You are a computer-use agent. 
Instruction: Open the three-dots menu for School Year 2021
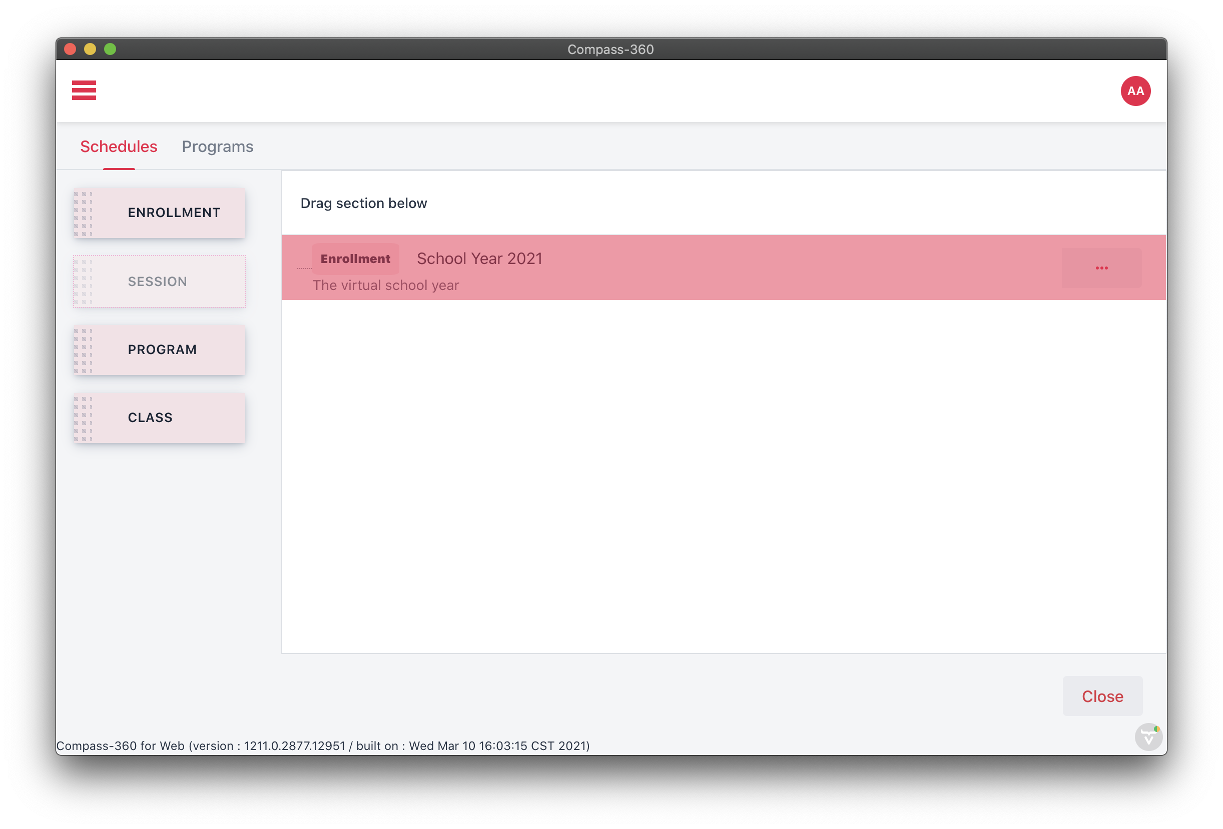pos(1101,268)
